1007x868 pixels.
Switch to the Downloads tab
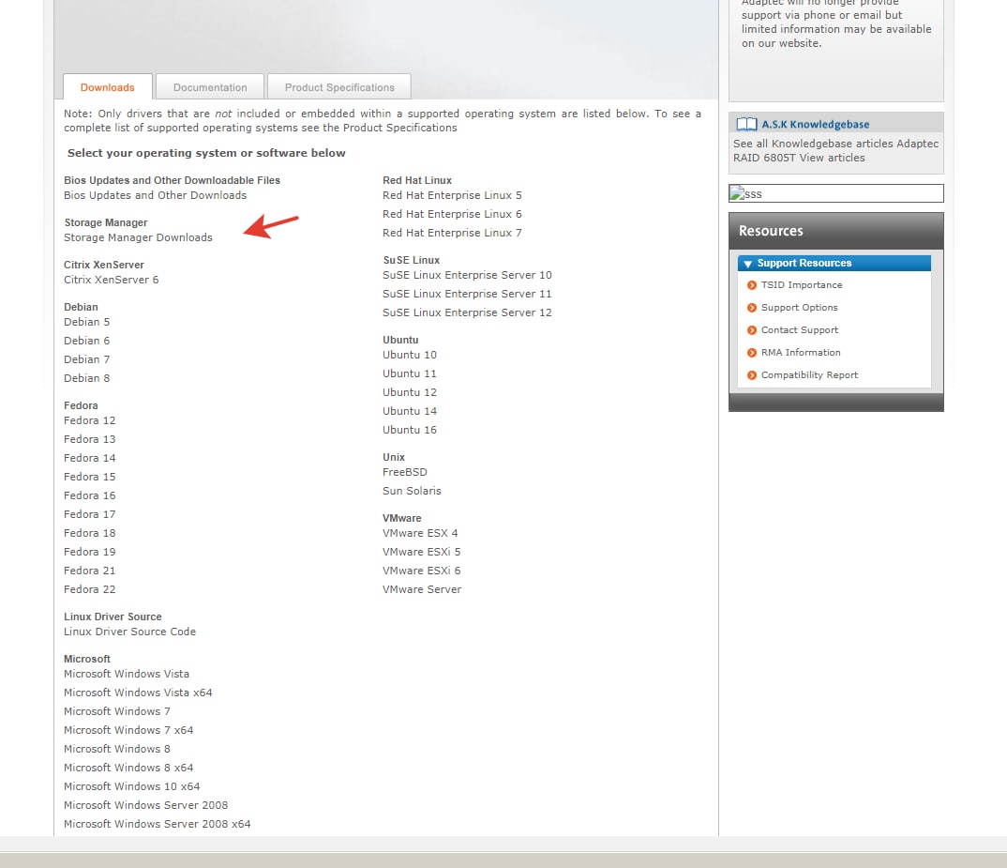click(107, 87)
